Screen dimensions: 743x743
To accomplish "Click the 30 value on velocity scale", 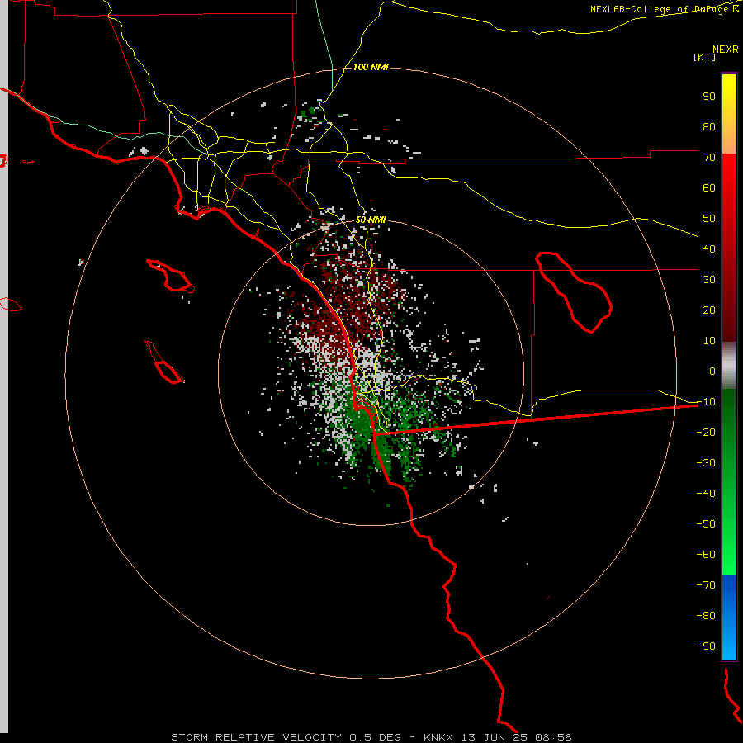I will (x=709, y=280).
